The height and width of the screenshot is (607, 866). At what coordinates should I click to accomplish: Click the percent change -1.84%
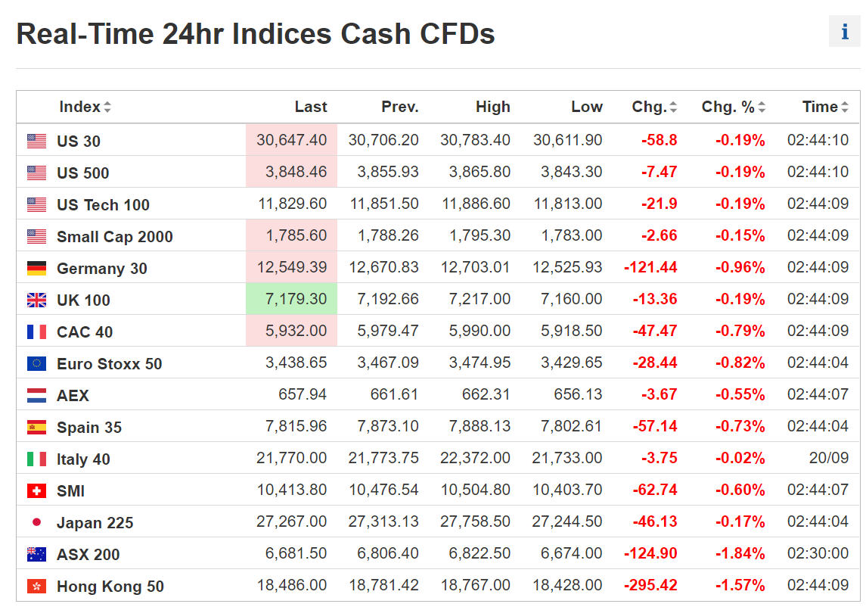click(740, 553)
